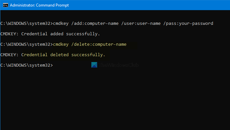Click the /pass:your-password parameter text
The height and width of the screenshot is (130, 230).
pyautogui.click(x=188, y=24)
